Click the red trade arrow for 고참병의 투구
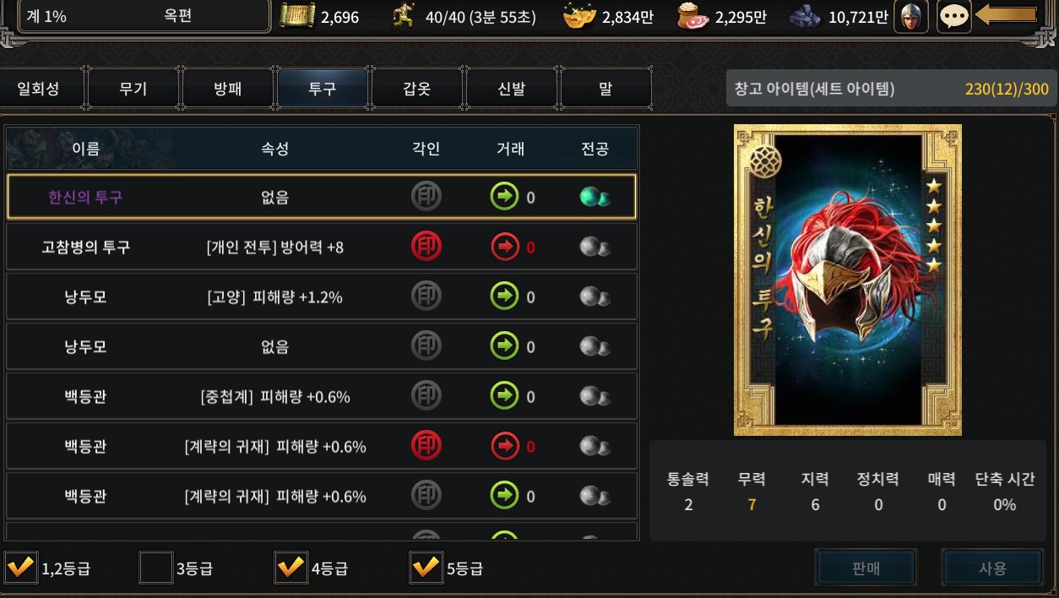 505,247
